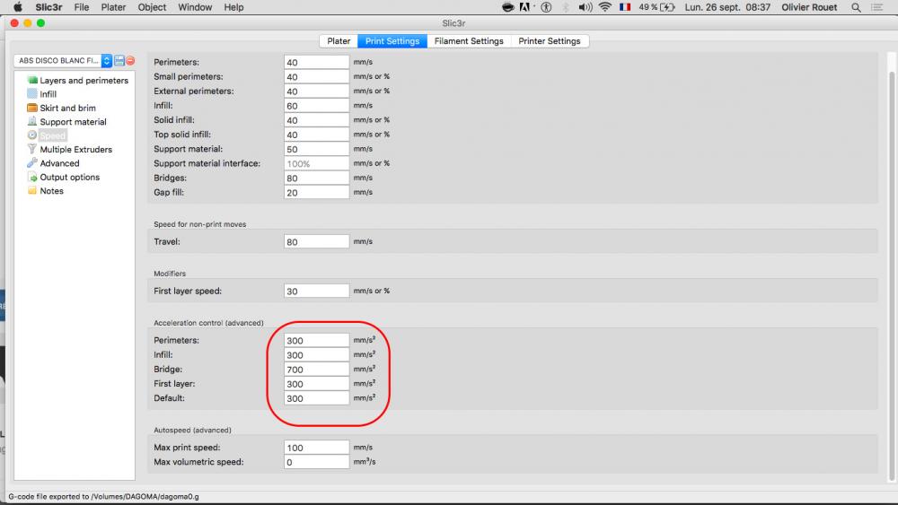Screen dimensions: 898x505
Task: Switch to the Plater tab
Action: [x=339, y=41]
